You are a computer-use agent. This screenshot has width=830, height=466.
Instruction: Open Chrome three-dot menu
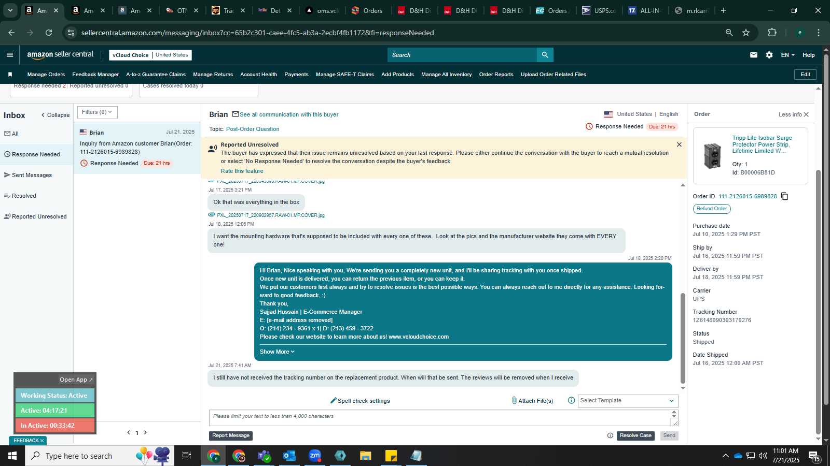[x=819, y=33]
